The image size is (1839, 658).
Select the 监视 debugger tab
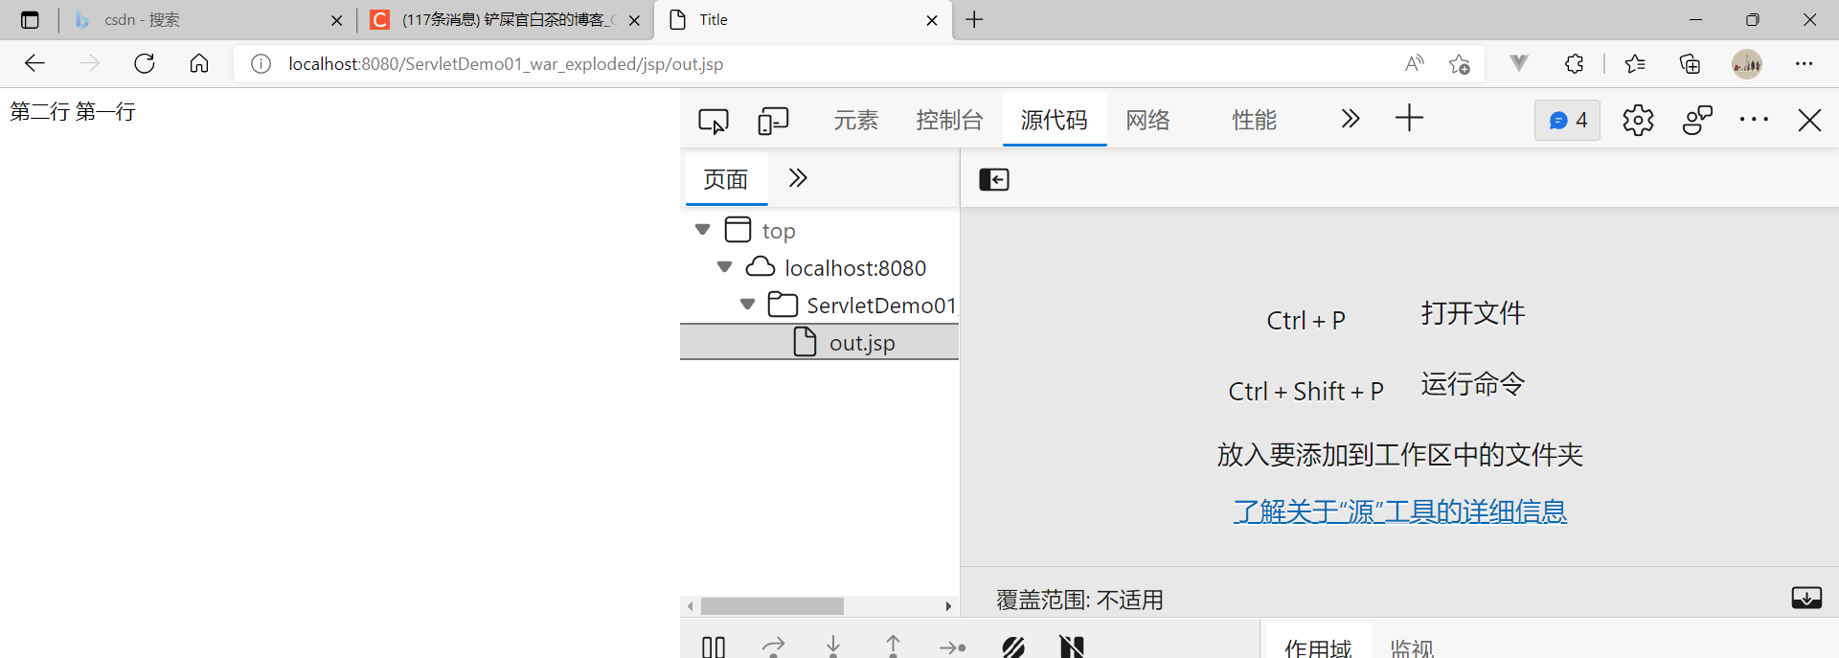pyautogui.click(x=1412, y=647)
